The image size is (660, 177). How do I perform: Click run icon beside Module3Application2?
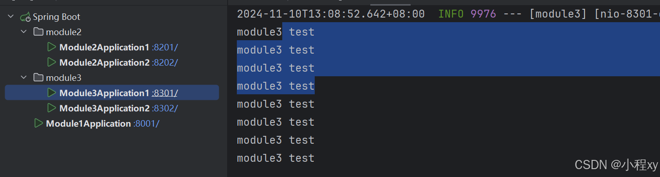(x=51, y=108)
